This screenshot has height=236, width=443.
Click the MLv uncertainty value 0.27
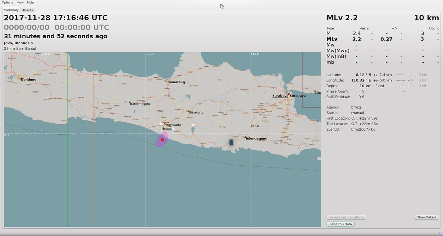[387, 39]
